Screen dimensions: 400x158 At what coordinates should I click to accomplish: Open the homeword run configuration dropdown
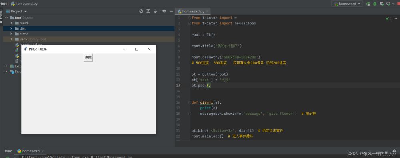pyautogui.click(x=347, y=4)
